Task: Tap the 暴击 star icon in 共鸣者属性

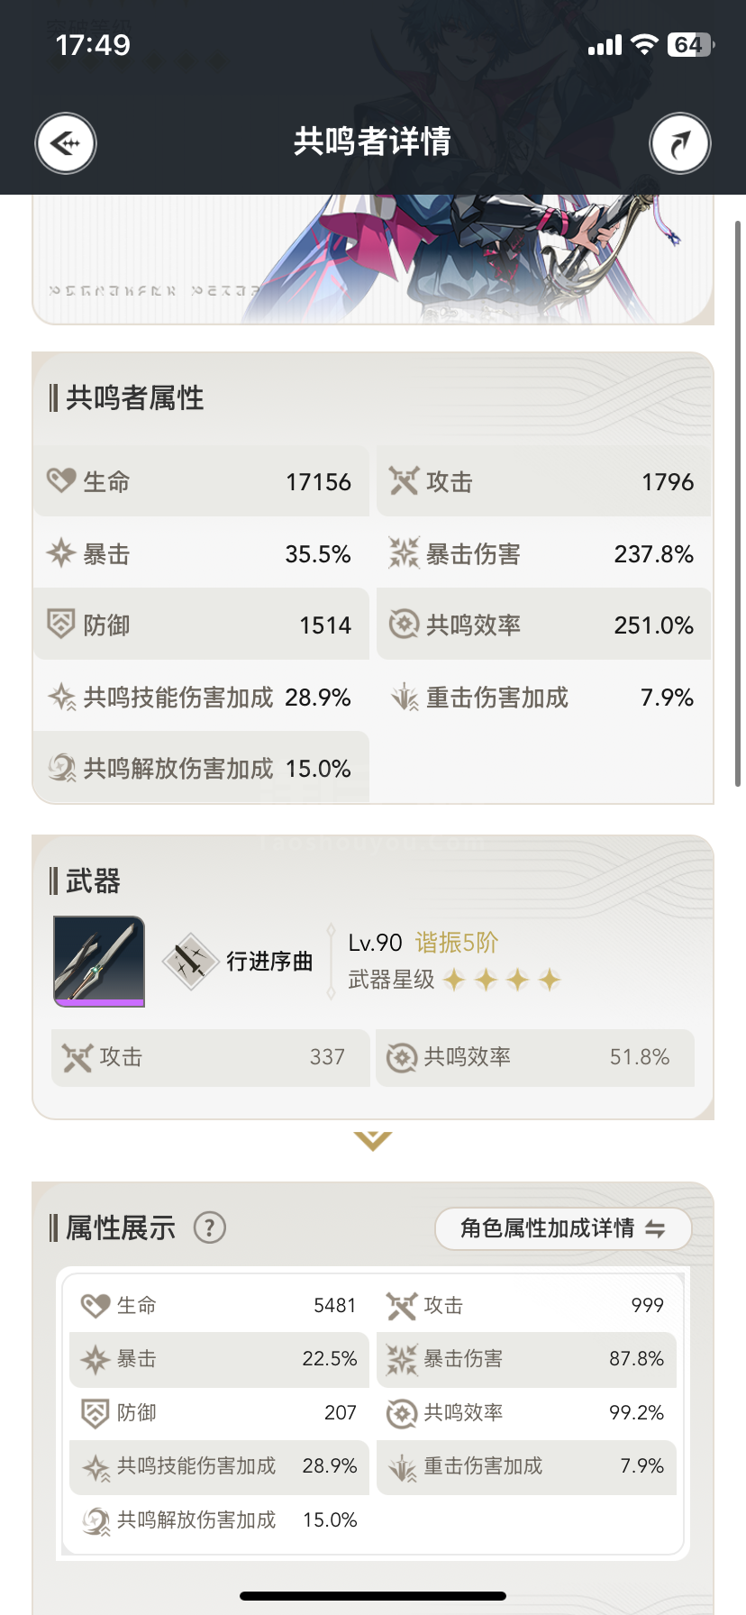Action: [61, 552]
